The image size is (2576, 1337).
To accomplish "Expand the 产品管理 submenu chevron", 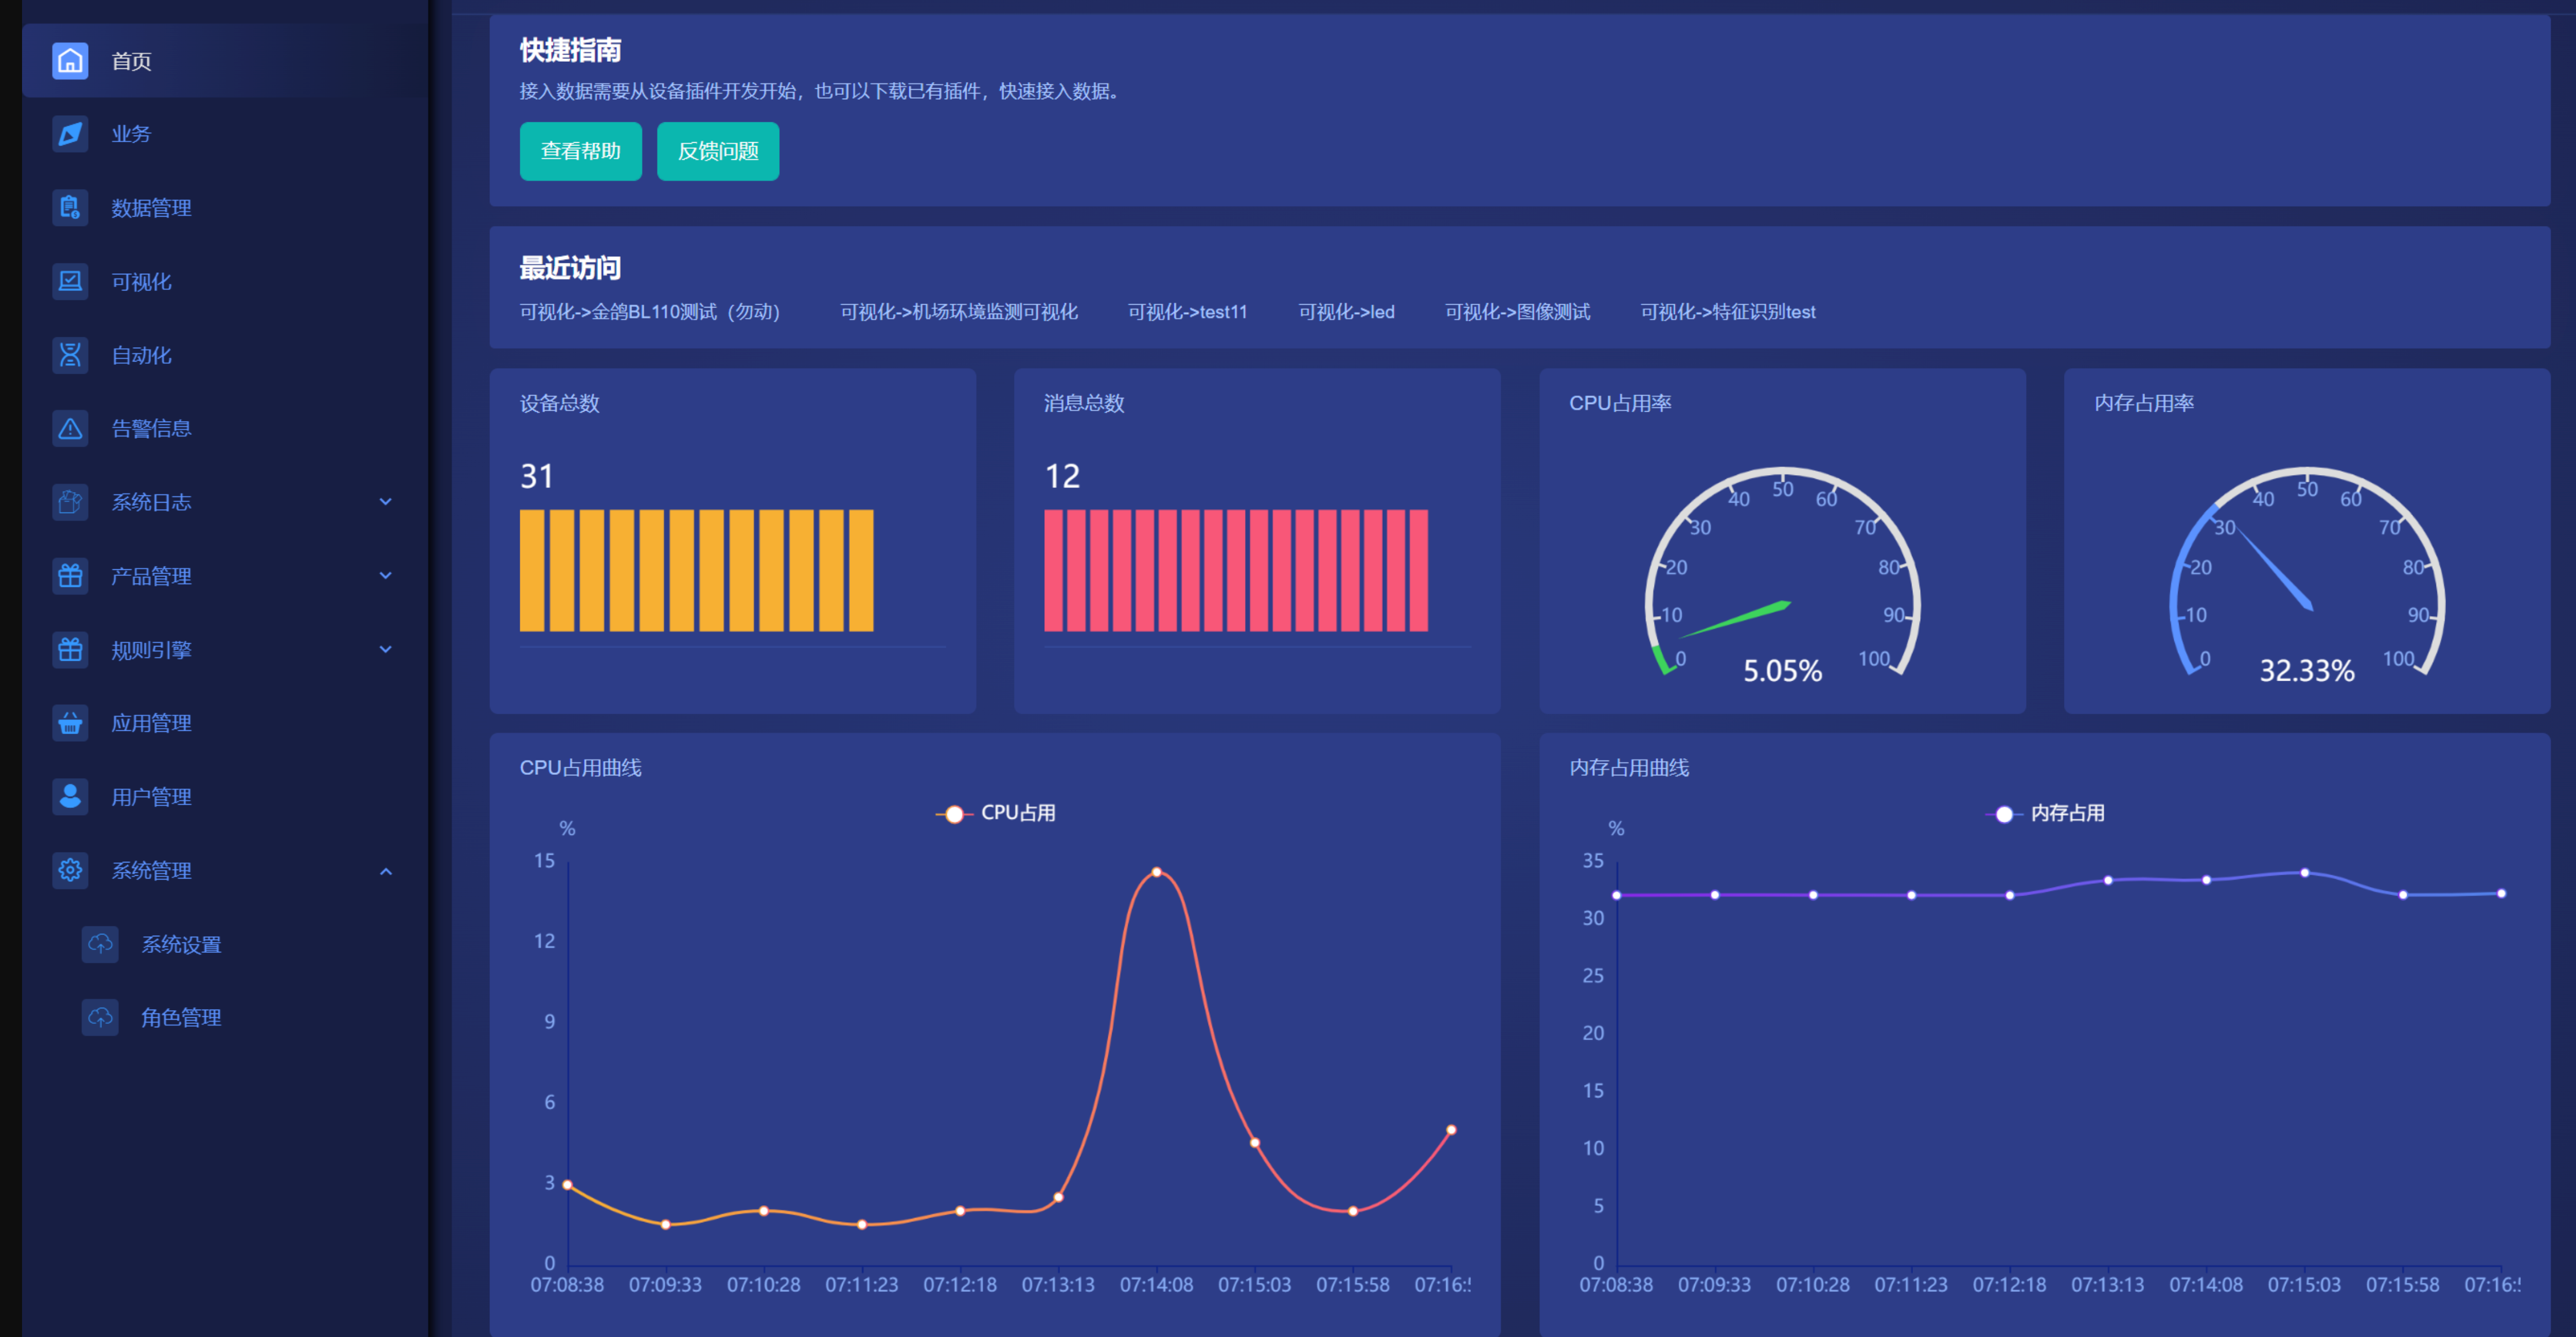I will point(386,576).
